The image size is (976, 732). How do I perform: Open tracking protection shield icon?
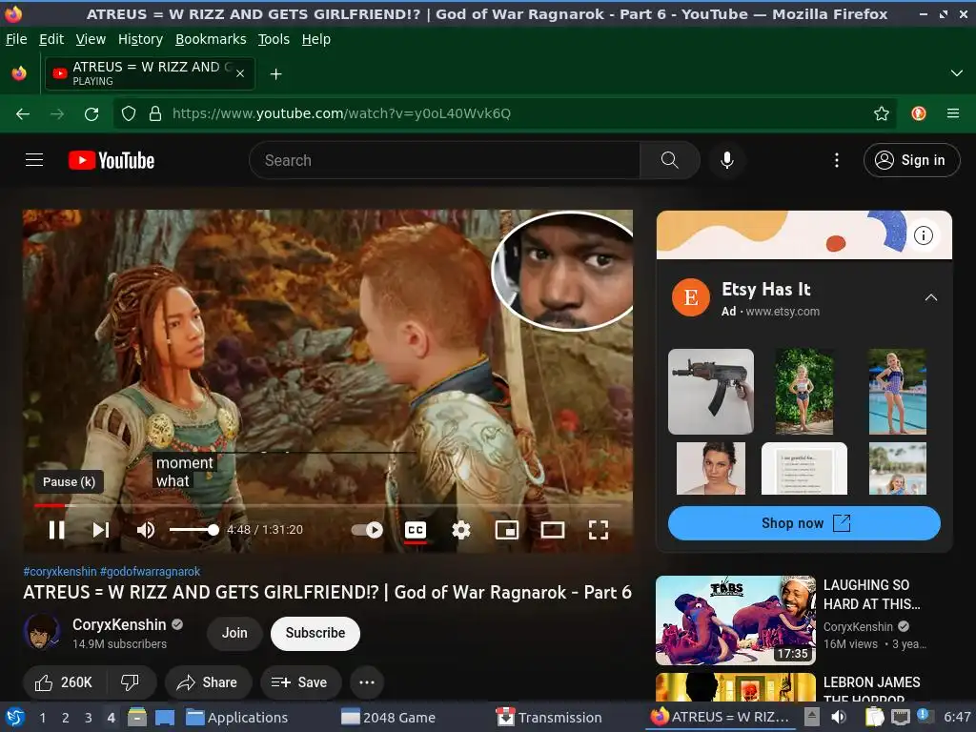pyautogui.click(x=129, y=114)
